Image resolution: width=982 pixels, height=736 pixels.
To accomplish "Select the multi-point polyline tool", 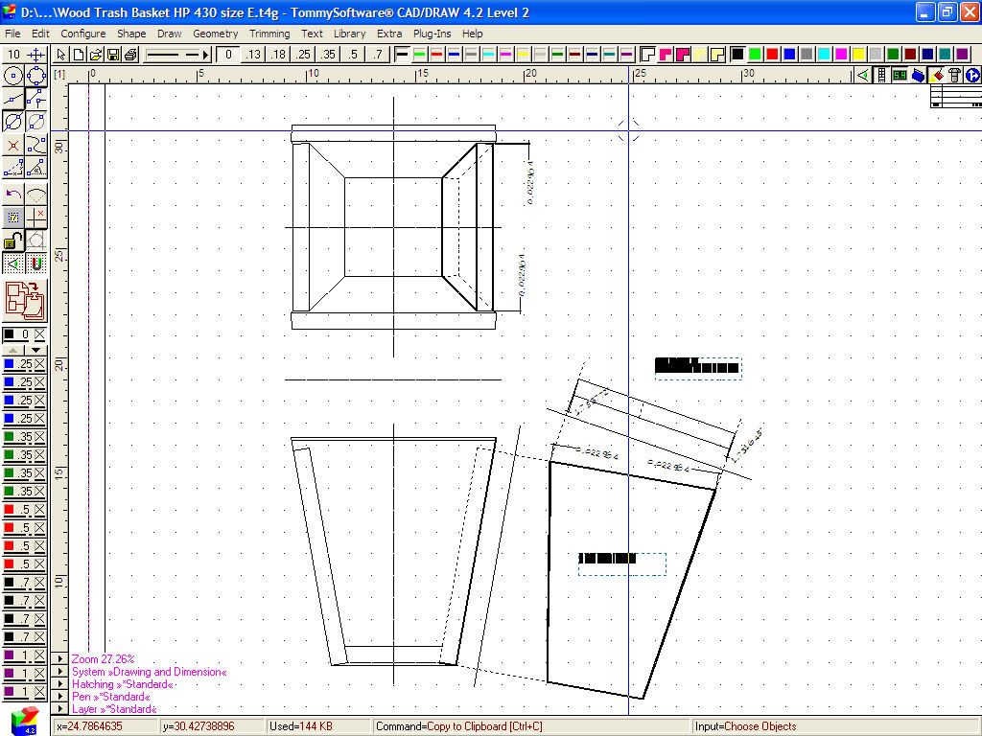I will [x=36, y=99].
